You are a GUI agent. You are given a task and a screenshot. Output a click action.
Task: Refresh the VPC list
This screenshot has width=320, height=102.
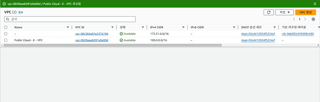pyautogui.click(x=269, y=12)
